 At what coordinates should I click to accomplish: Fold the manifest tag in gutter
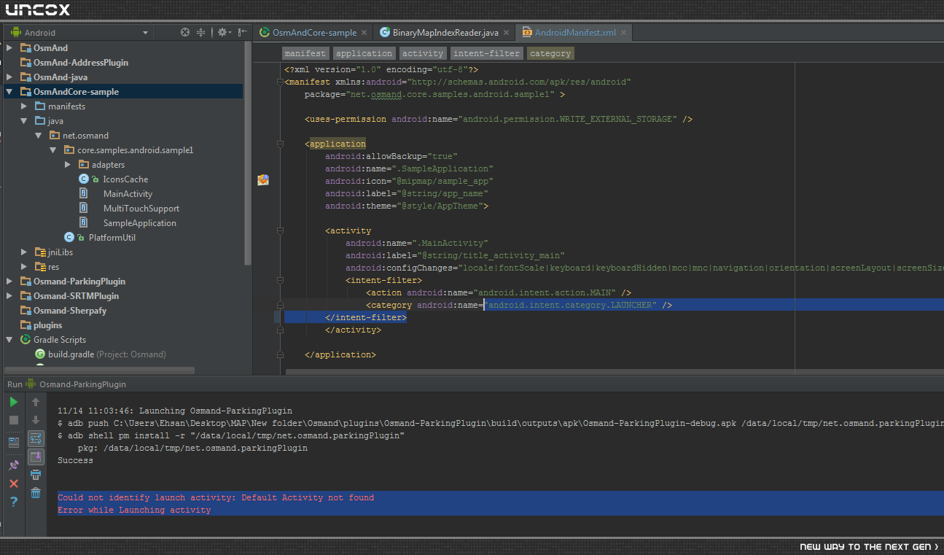pos(280,82)
